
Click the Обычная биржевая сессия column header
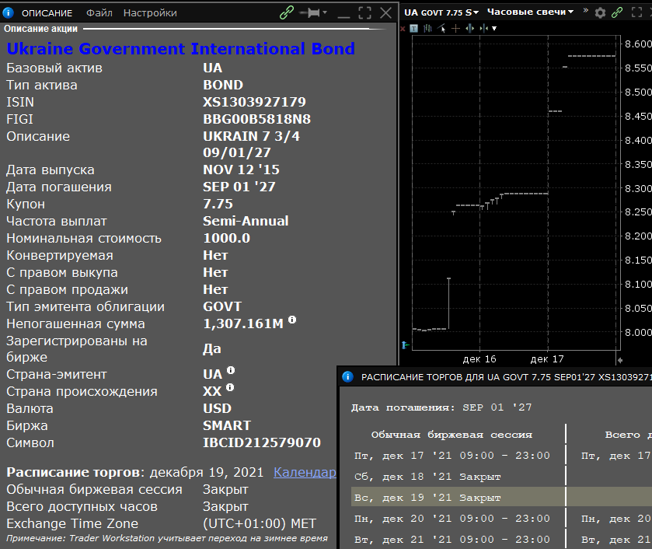(452, 435)
